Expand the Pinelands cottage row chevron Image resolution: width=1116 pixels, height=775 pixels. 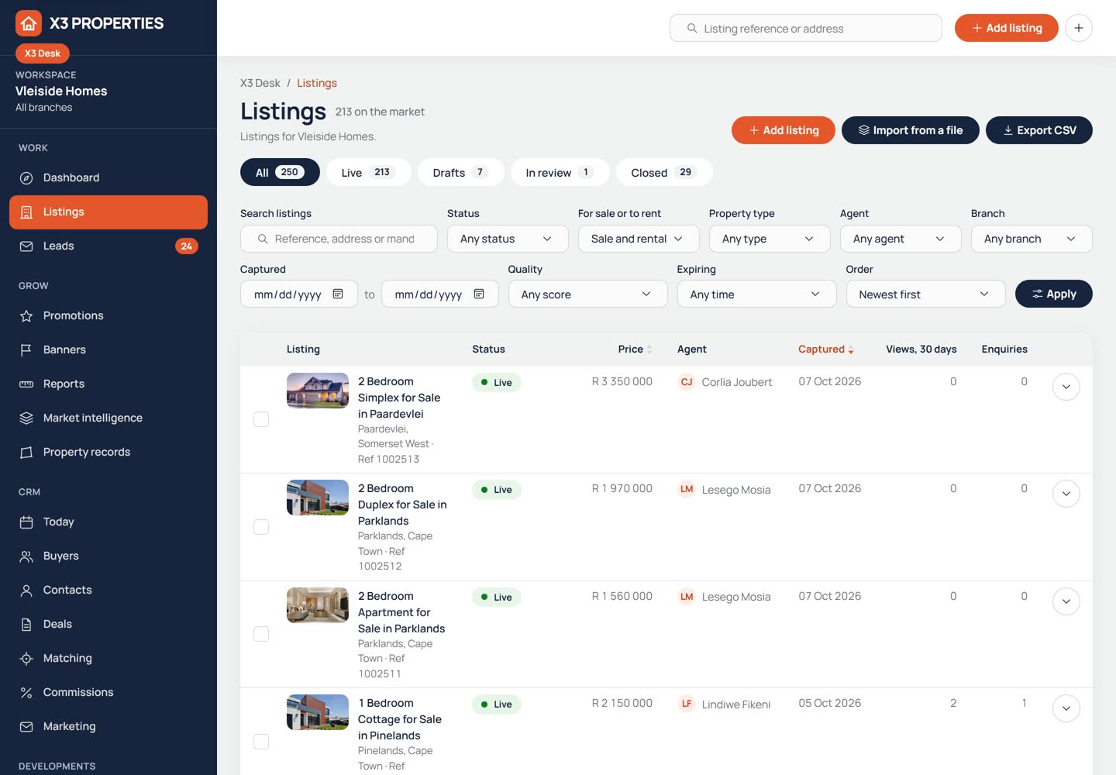(1066, 708)
